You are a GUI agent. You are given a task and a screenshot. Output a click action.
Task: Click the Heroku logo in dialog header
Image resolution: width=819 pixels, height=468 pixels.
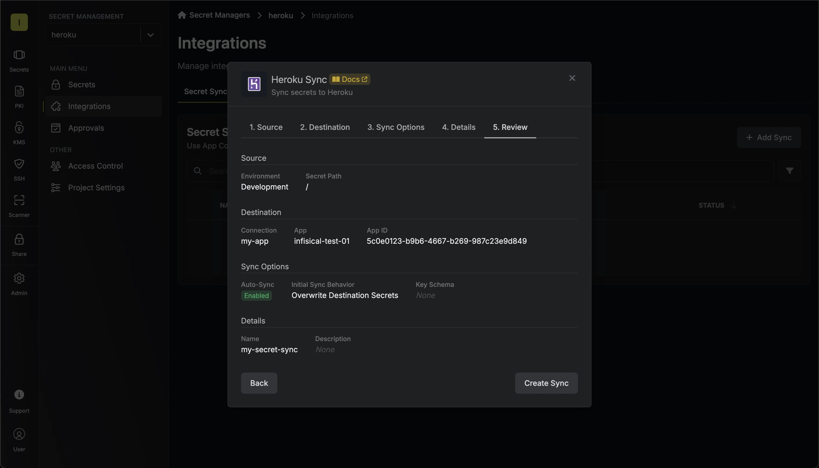(254, 84)
